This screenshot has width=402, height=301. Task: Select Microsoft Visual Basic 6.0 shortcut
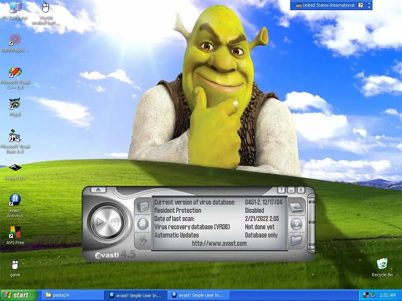coord(15,141)
